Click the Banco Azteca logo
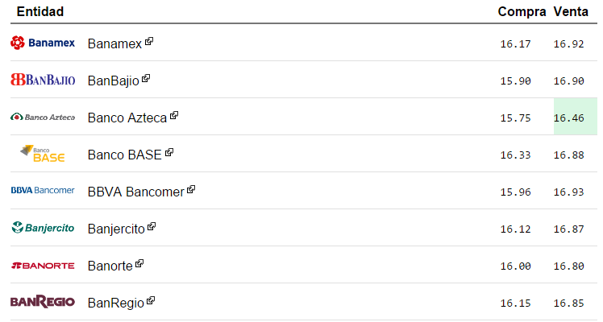Screen dimensions: 603x322 (43, 117)
